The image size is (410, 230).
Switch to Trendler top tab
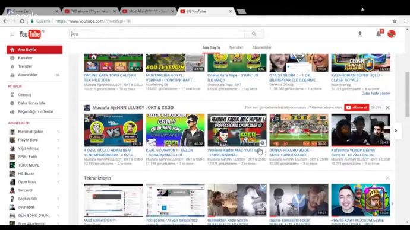pyautogui.click(x=236, y=47)
